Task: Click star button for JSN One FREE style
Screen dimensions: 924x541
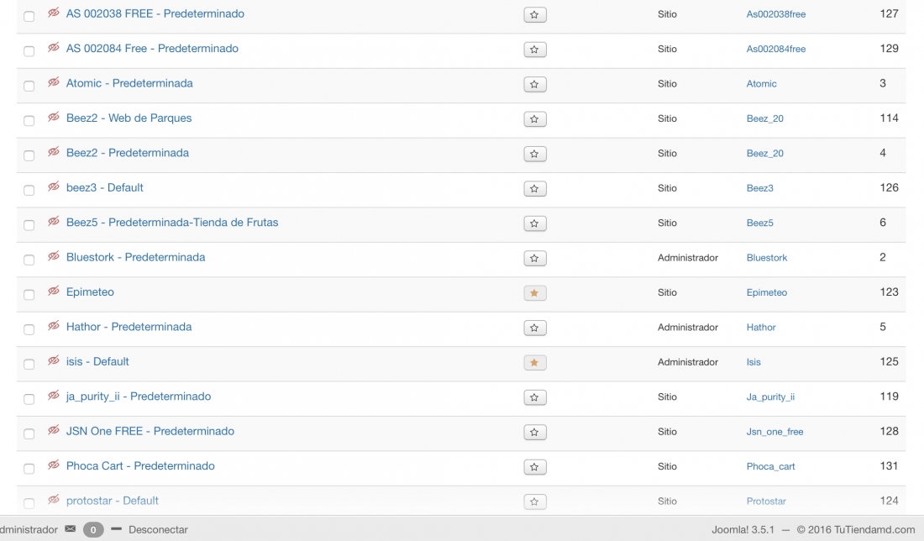Action: pyautogui.click(x=534, y=432)
